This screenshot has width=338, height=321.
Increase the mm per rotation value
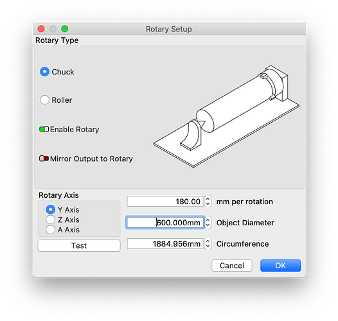click(x=208, y=199)
